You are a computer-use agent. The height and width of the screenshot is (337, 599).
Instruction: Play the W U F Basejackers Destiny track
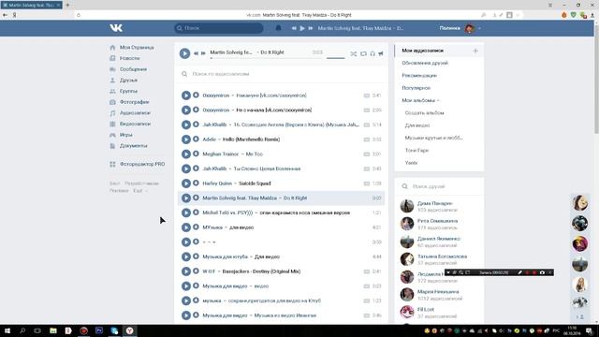click(x=186, y=271)
